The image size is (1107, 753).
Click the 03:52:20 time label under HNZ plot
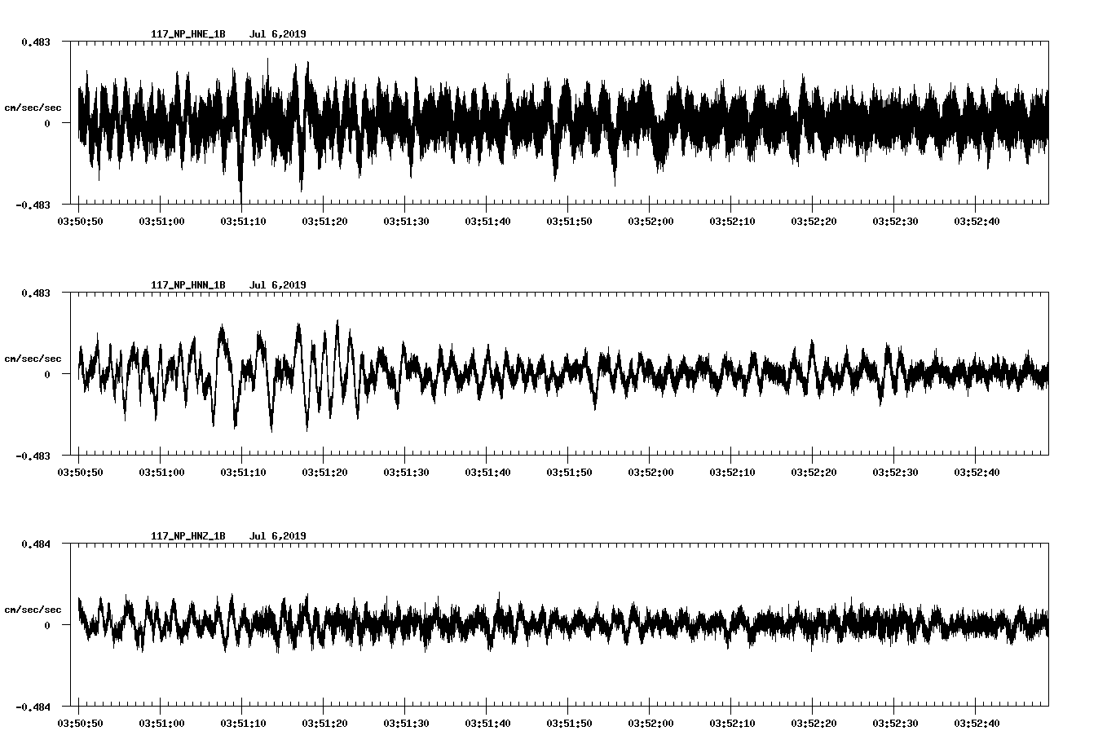coord(814,723)
